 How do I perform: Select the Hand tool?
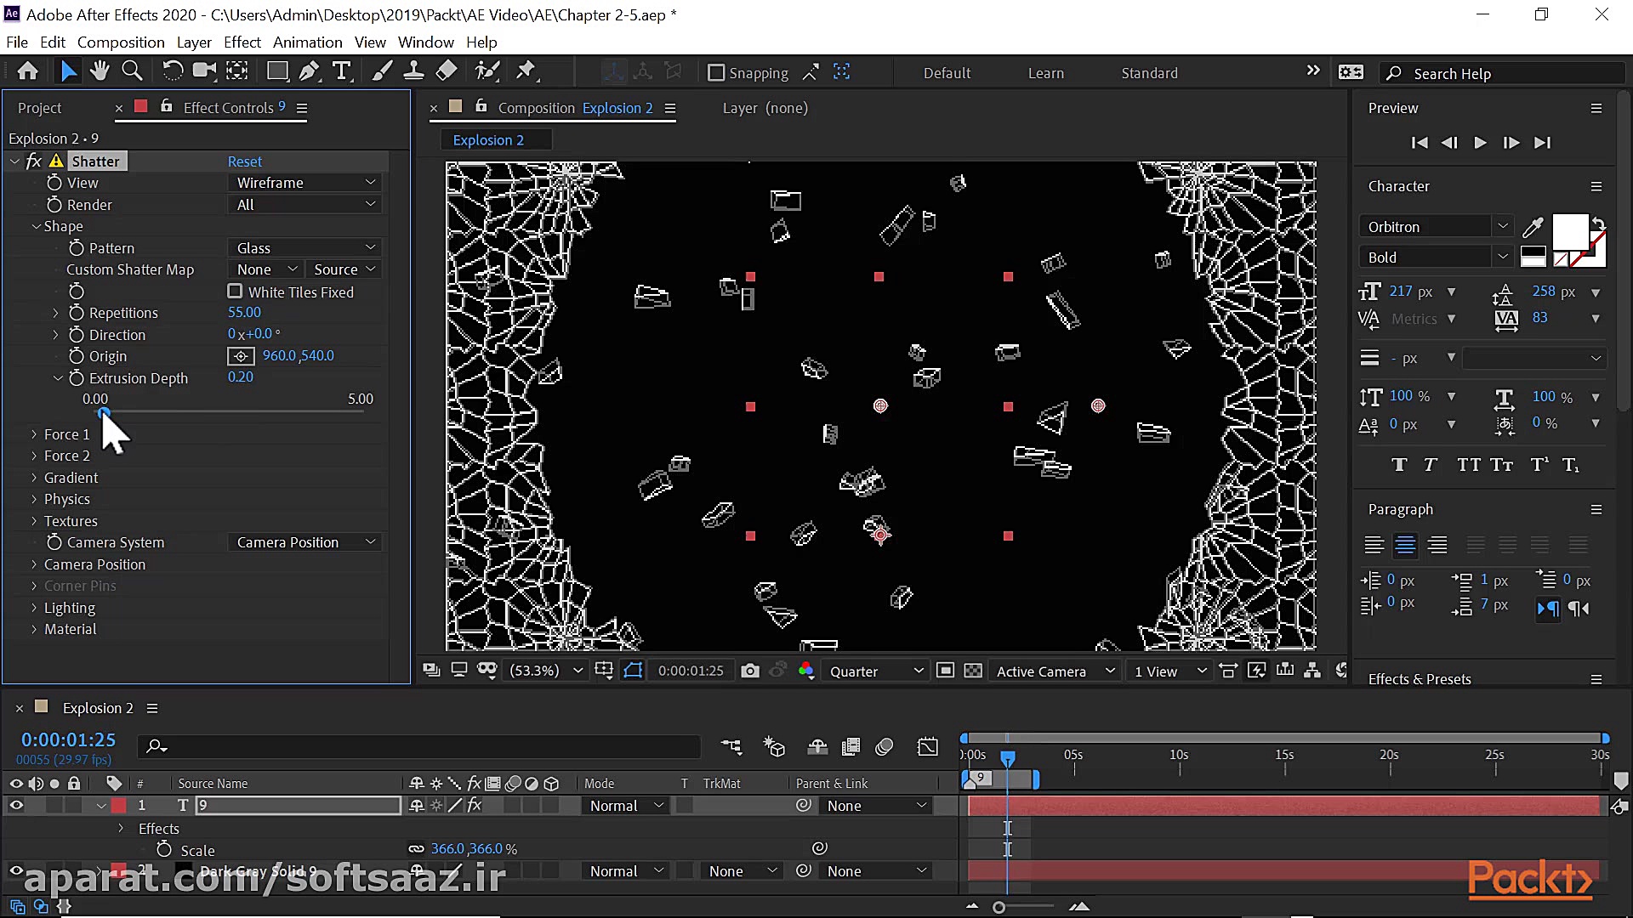tap(100, 71)
